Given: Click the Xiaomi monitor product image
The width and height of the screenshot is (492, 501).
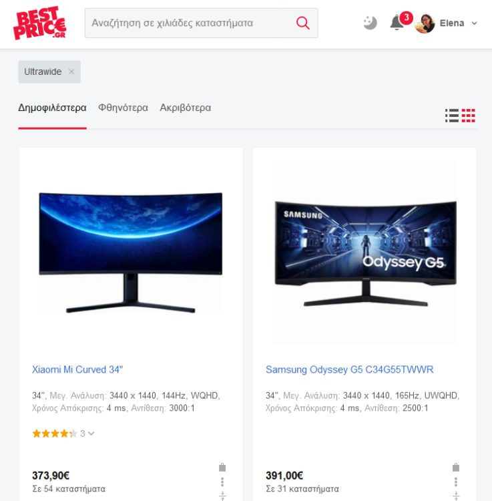Looking at the screenshot, I should [x=131, y=253].
